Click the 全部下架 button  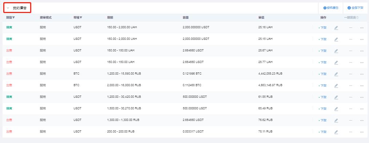355,8
